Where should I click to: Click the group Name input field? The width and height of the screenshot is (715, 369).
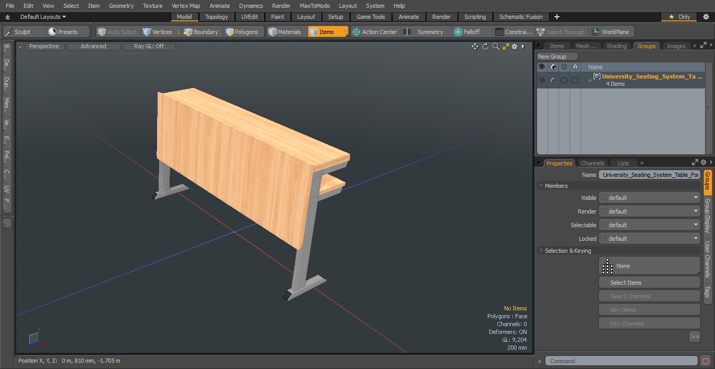pyautogui.click(x=649, y=175)
